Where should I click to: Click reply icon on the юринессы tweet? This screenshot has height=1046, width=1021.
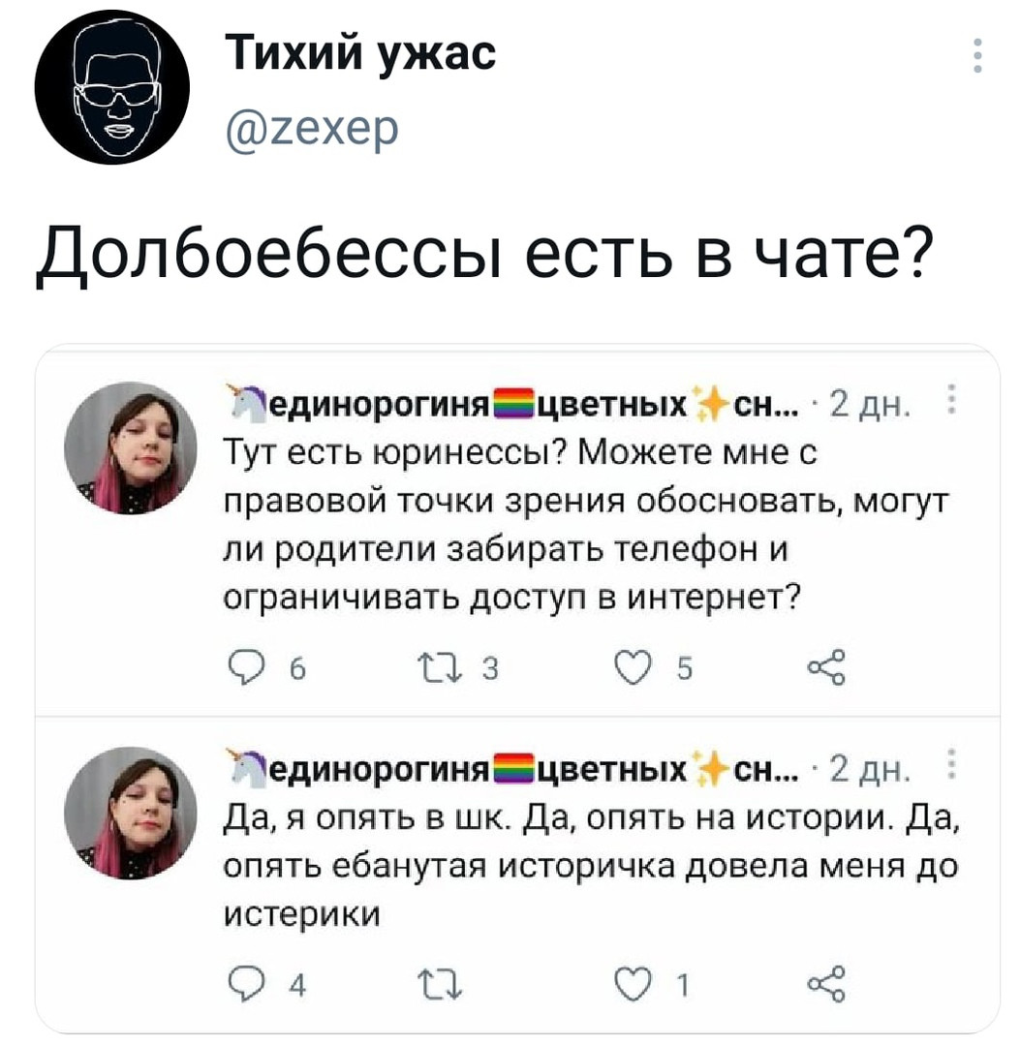click(246, 667)
